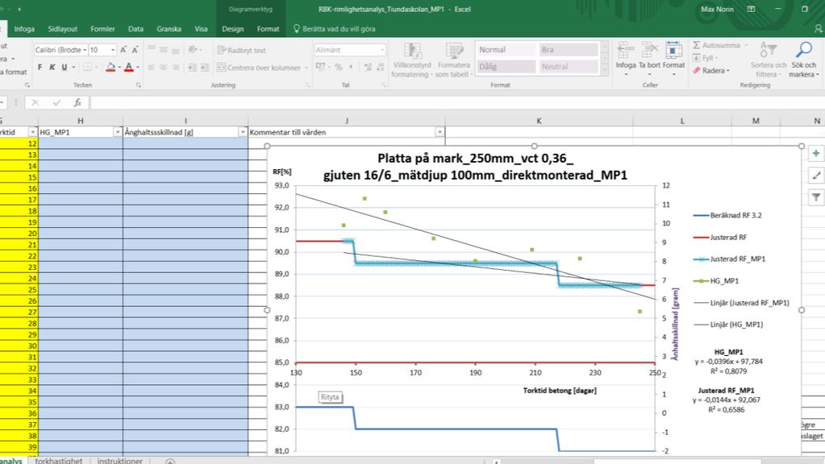This screenshot has height=464, width=825.
Task: Switch to instruktioner sheet tab
Action: (119, 460)
